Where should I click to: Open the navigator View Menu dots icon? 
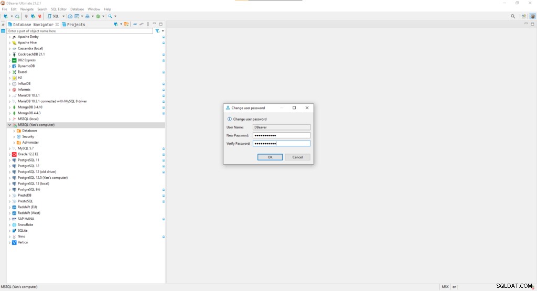click(x=148, y=24)
